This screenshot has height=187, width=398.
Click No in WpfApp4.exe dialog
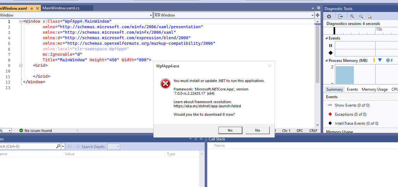[x=257, y=130]
